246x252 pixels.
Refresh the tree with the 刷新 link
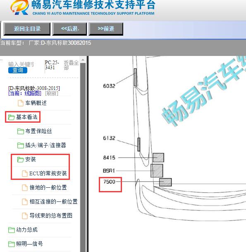coord(52,93)
